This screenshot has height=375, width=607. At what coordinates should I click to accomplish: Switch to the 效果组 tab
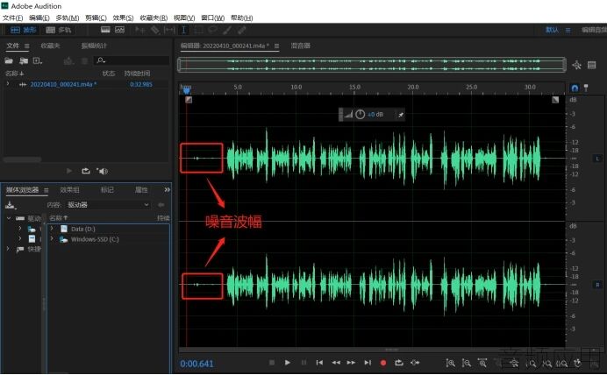pos(69,190)
